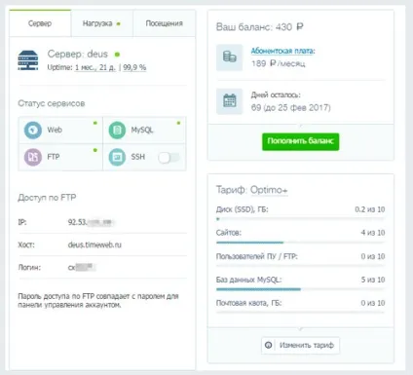The width and height of the screenshot is (413, 375).
Task: Click the 4 из 10 sites value
Action: [373, 233]
